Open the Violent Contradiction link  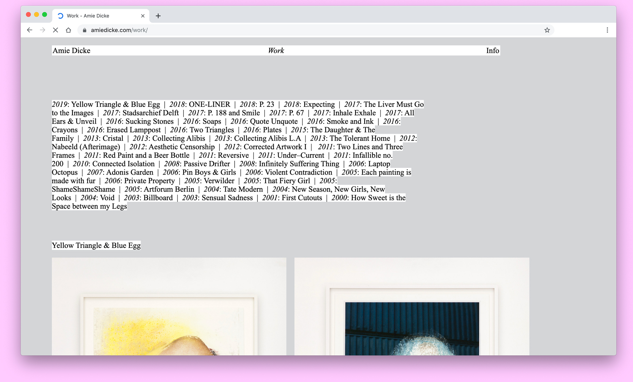click(x=299, y=172)
